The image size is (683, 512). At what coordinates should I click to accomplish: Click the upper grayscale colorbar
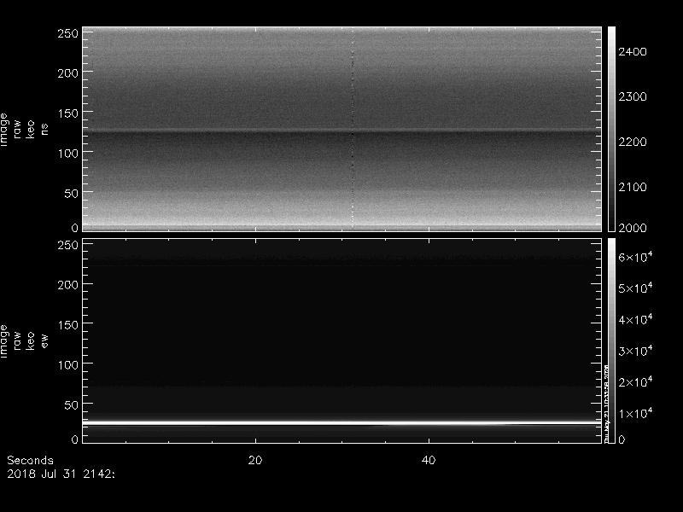(x=611, y=129)
